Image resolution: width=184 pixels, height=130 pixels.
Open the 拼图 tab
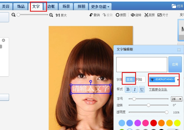81,7
